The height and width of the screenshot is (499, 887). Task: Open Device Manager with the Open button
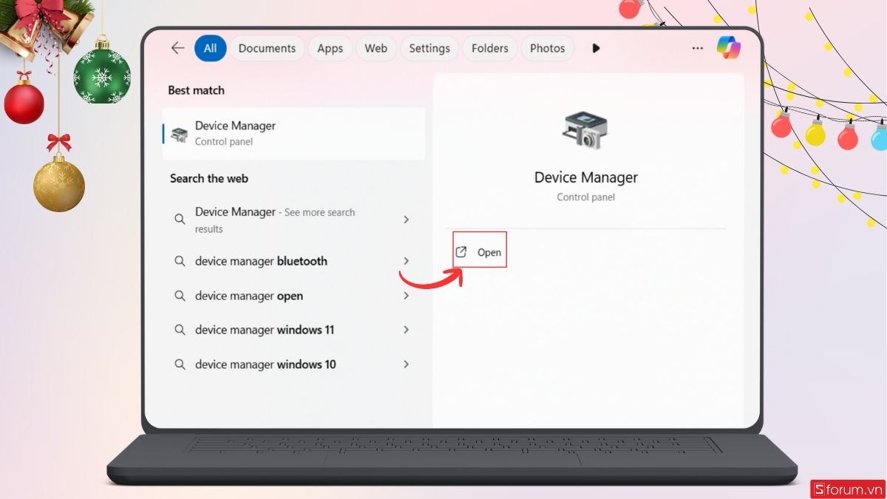coord(479,251)
